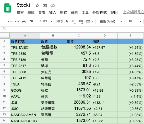Expand the 100% zoom dropdown
This screenshot has width=144, height=124.
[x=46, y=21]
